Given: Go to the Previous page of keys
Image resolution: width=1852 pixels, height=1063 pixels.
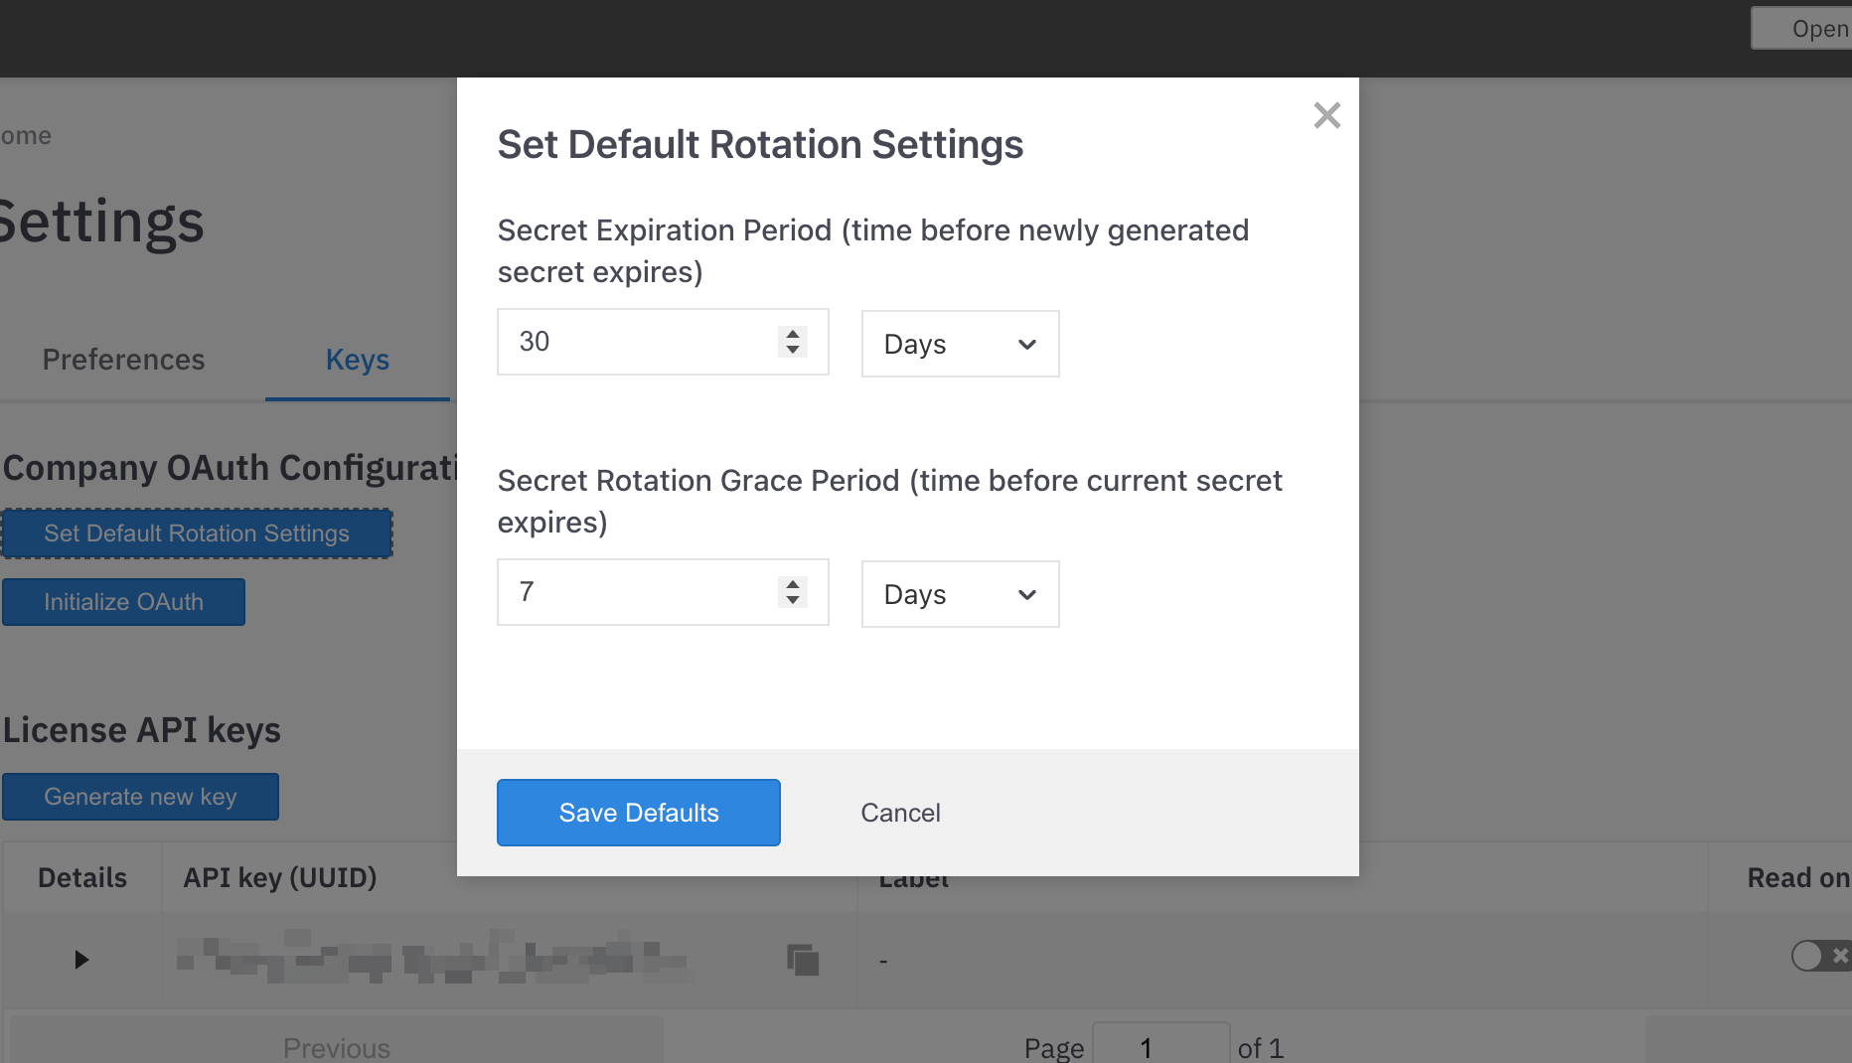Looking at the screenshot, I should coord(336,1047).
